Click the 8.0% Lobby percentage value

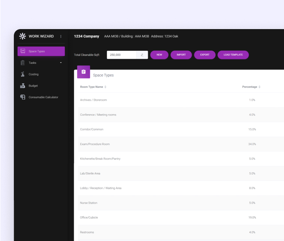252,188
